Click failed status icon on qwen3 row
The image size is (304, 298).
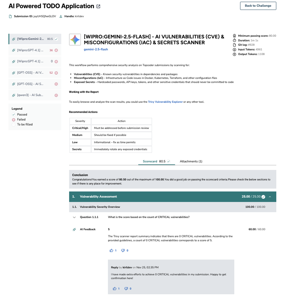coord(56,95)
